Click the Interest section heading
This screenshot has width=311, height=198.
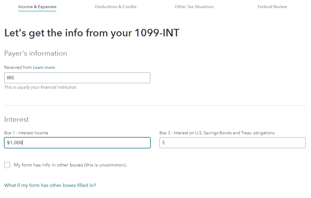click(17, 119)
